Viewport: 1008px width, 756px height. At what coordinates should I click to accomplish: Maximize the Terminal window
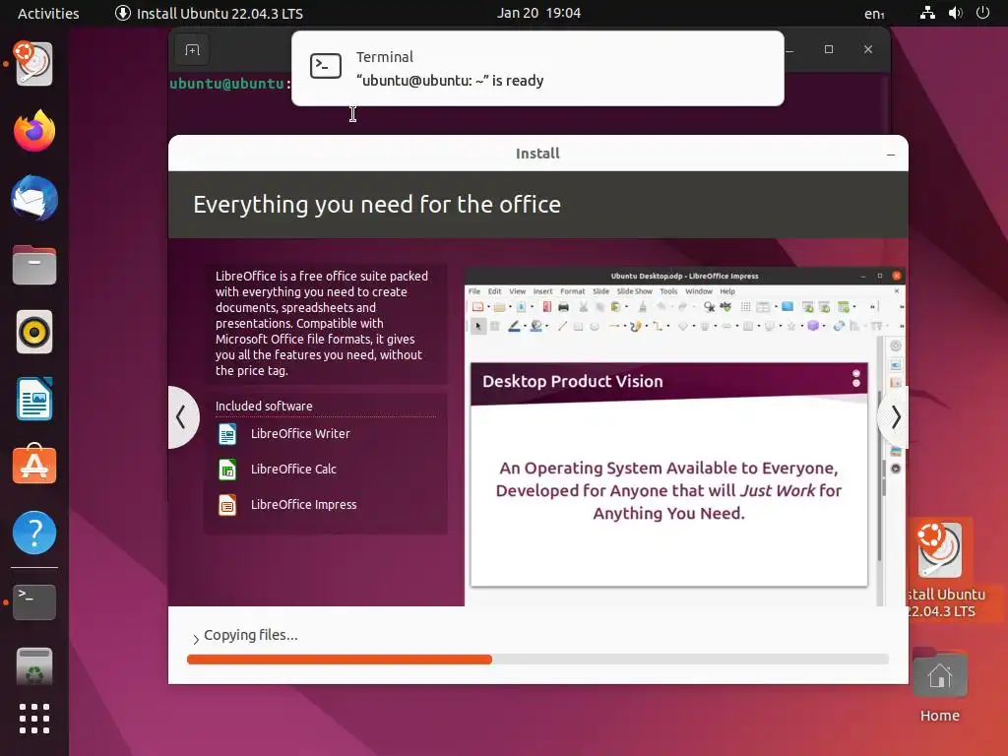point(829,49)
